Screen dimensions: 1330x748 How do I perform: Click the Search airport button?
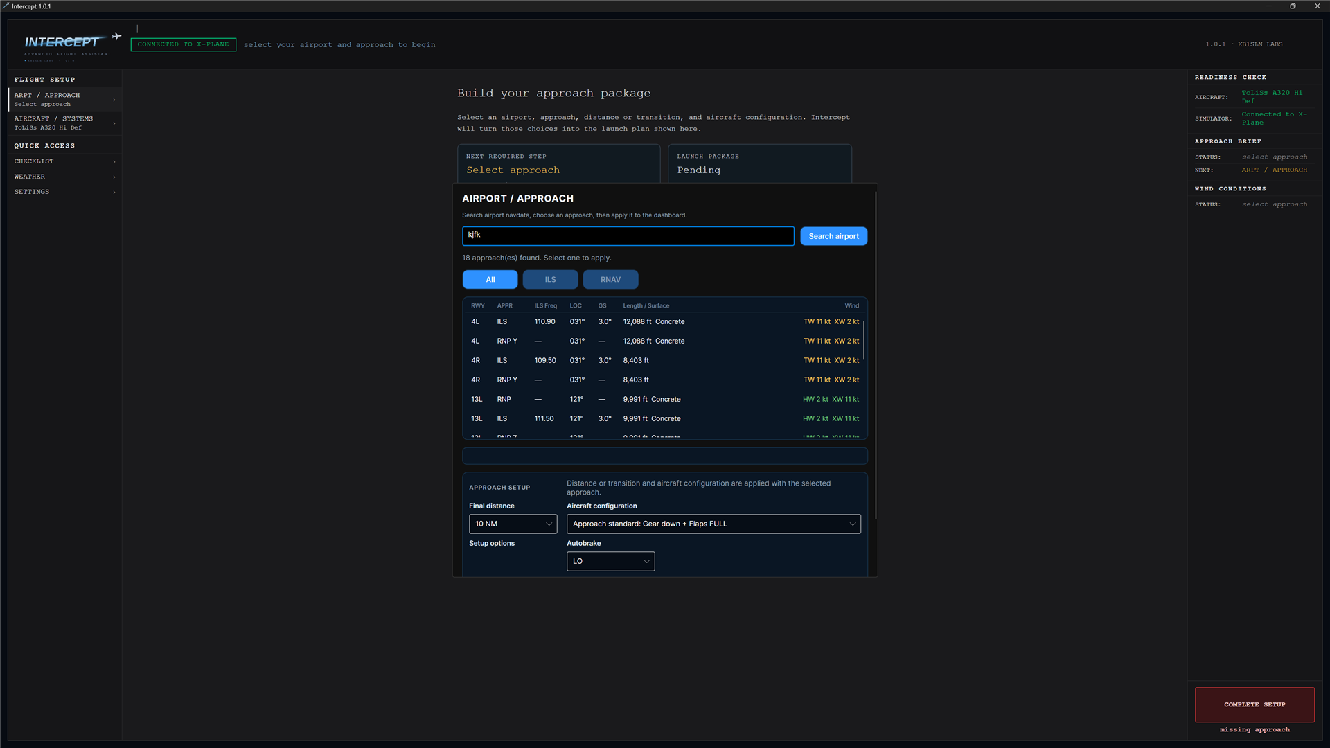tap(833, 236)
